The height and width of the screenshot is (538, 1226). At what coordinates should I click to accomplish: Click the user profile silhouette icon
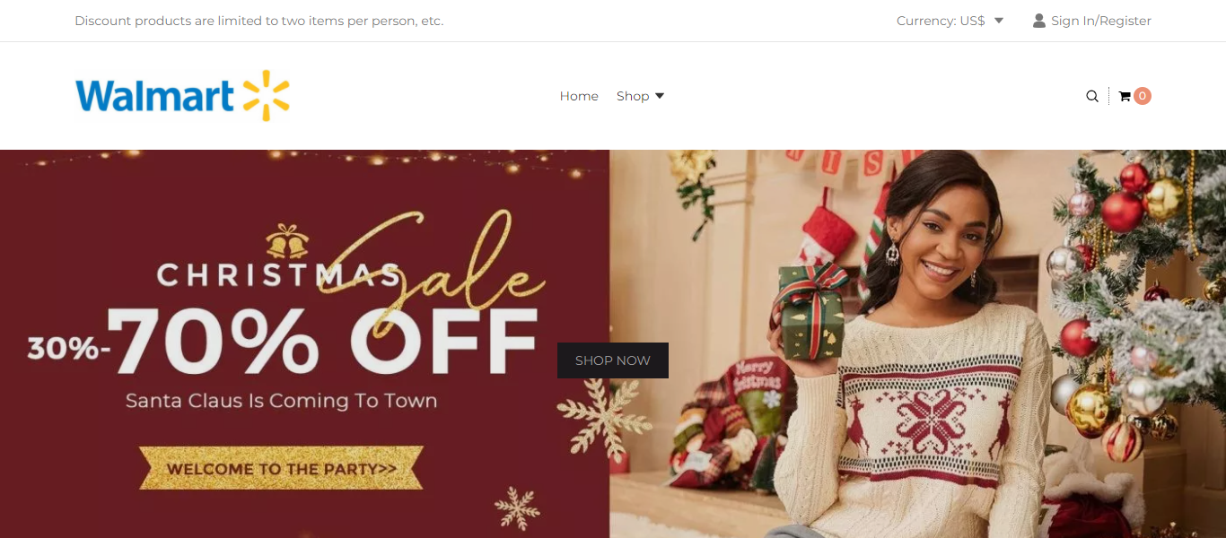pyautogui.click(x=1039, y=21)
